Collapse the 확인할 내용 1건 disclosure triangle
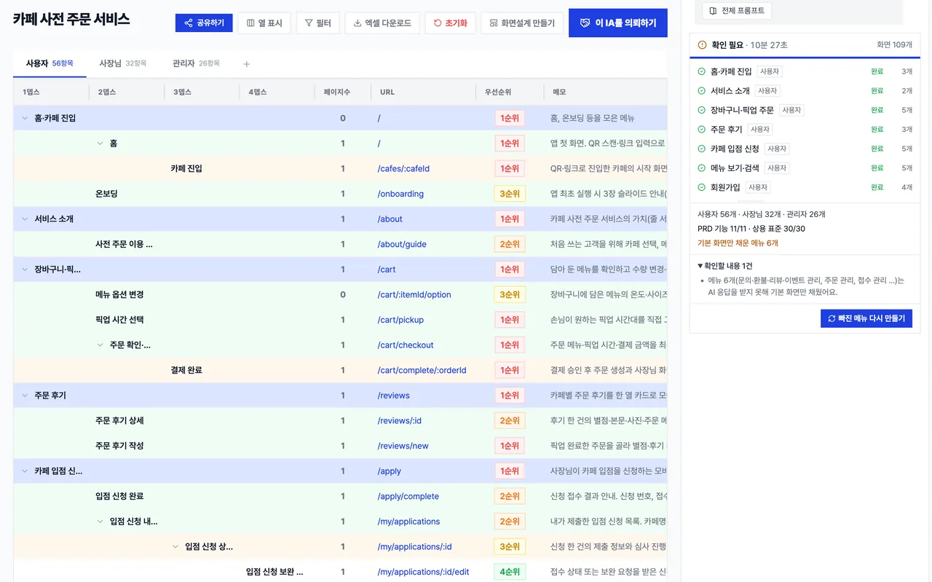 pos(700,266)
